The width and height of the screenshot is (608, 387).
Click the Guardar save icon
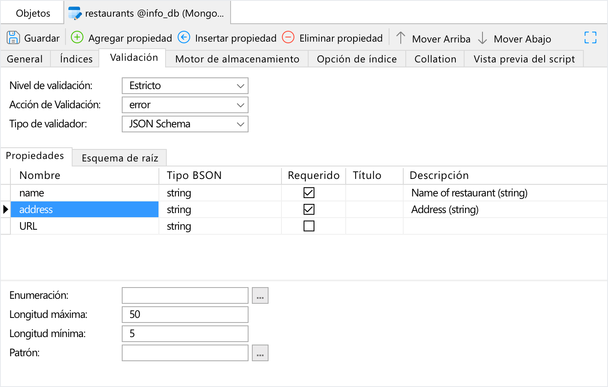[x=13, y=38]
